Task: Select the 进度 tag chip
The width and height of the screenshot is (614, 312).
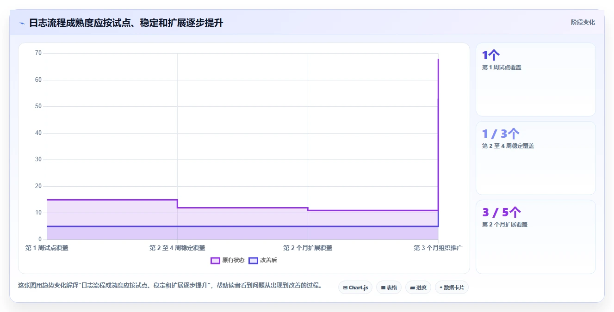Action: [418, 288]
